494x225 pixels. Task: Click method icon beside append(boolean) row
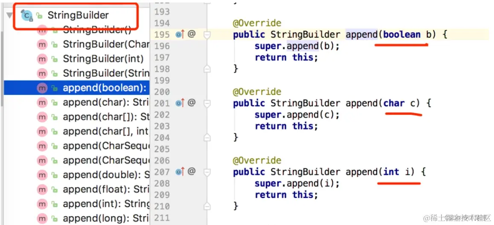click(42, 88)
